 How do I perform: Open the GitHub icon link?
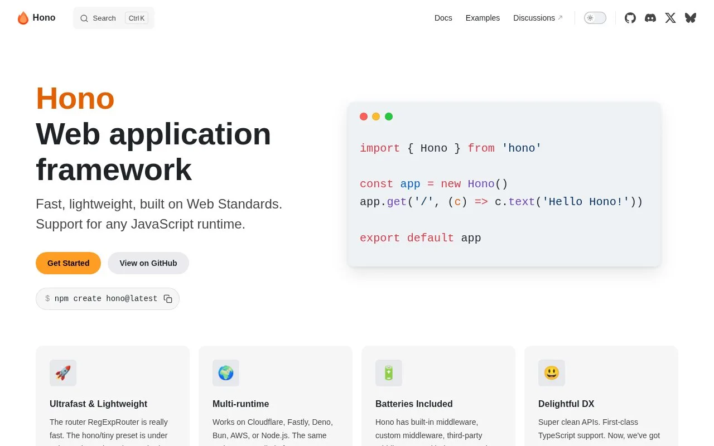click(x=630, y=18)
